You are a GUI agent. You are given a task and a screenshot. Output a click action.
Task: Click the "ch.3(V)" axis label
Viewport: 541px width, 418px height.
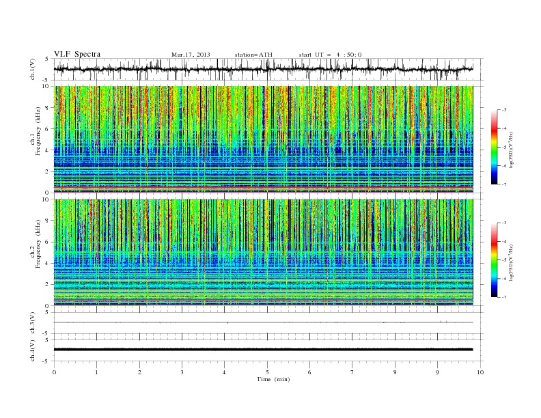click(x=32, y=322)
